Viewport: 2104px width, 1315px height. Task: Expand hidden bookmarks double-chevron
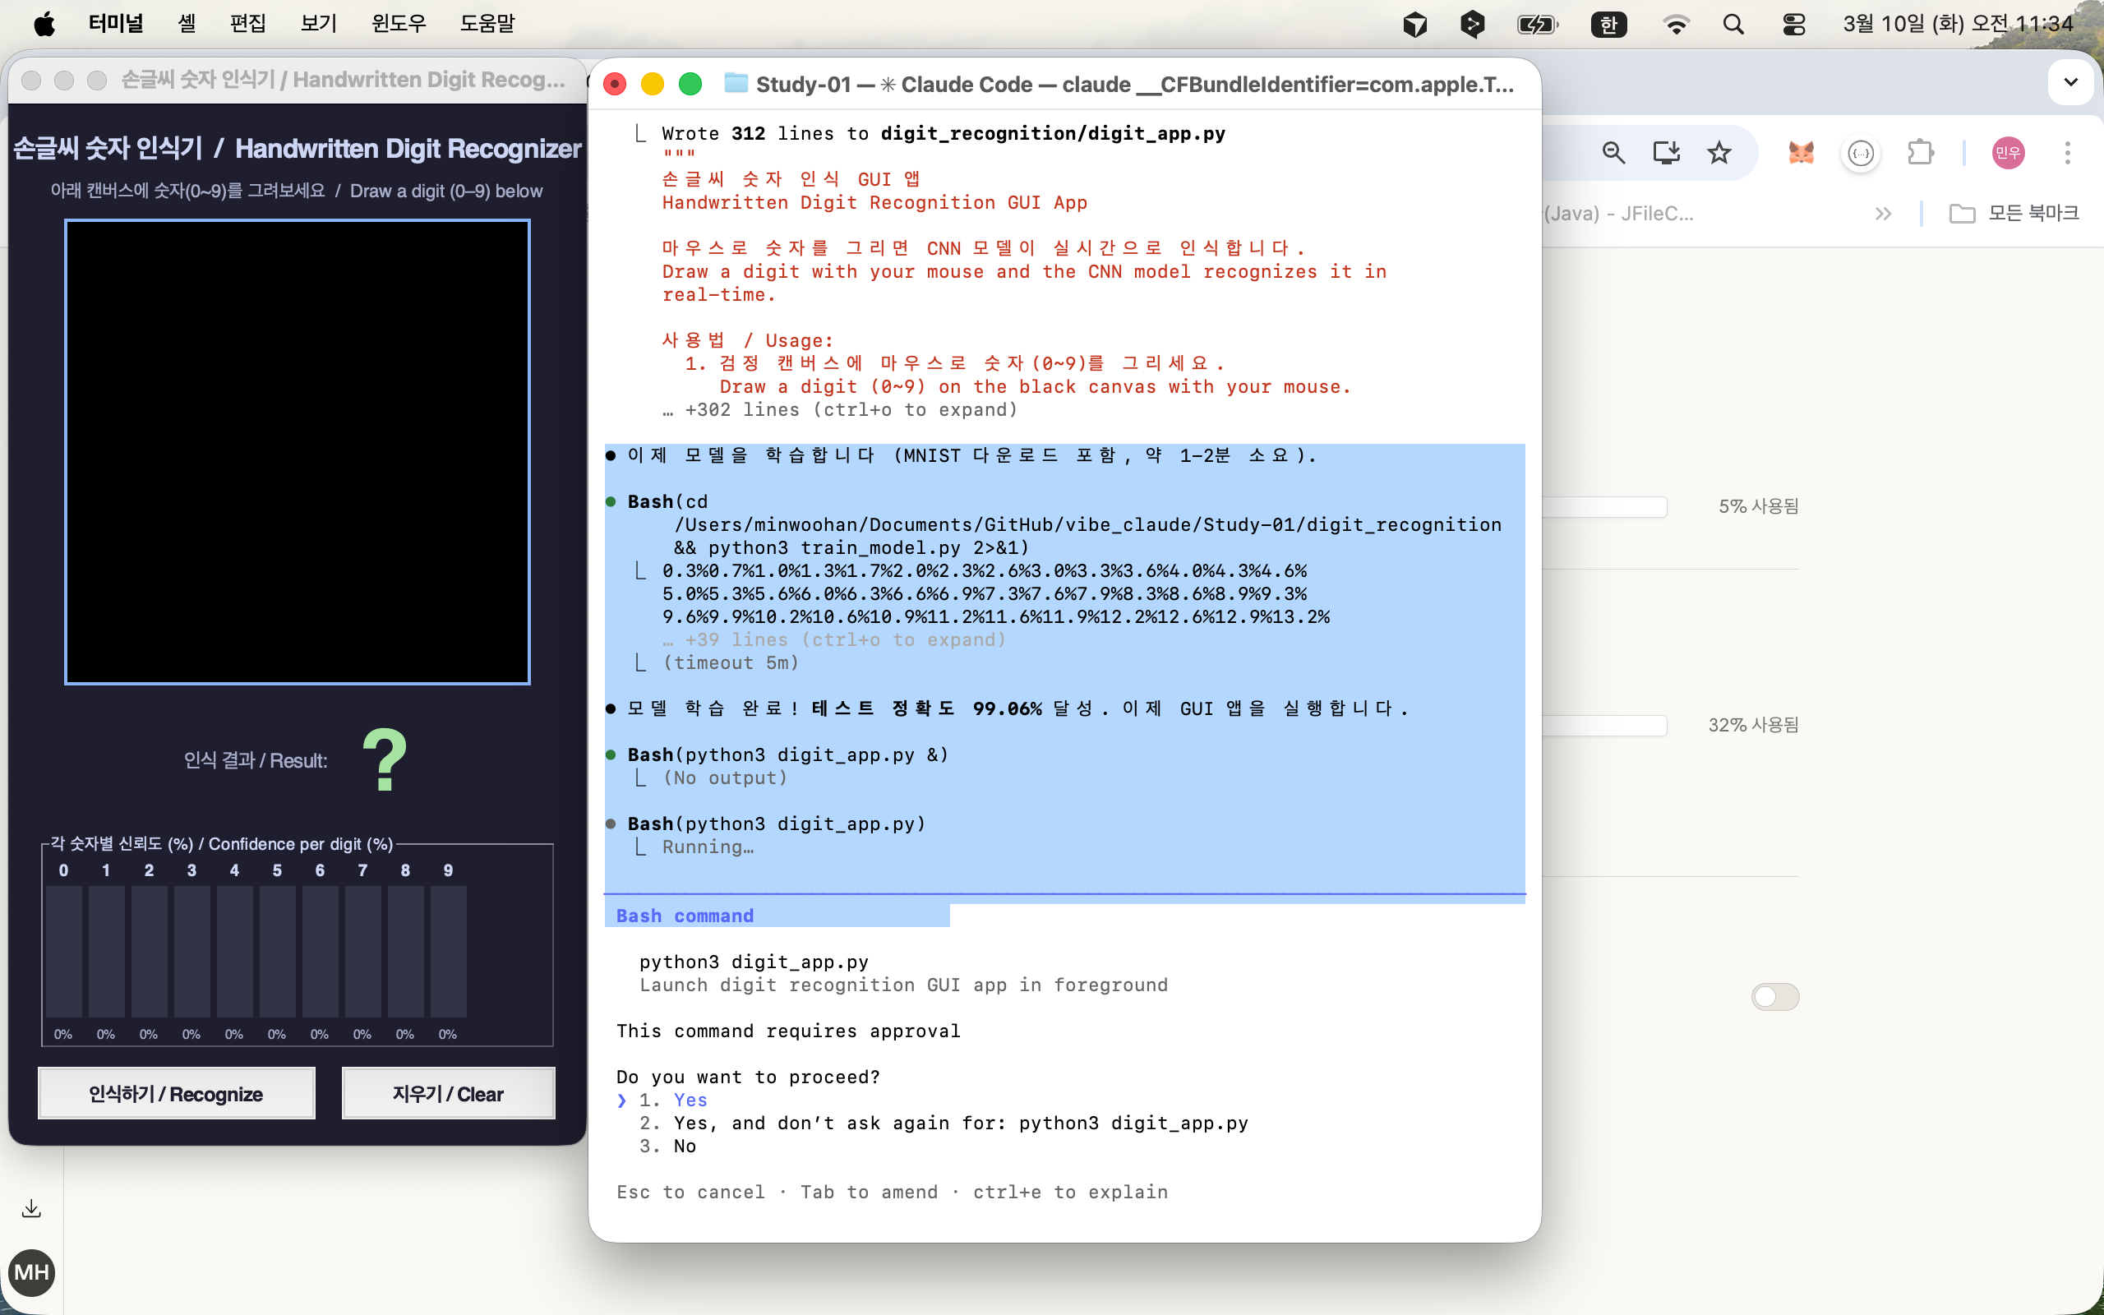[1883, 214]
